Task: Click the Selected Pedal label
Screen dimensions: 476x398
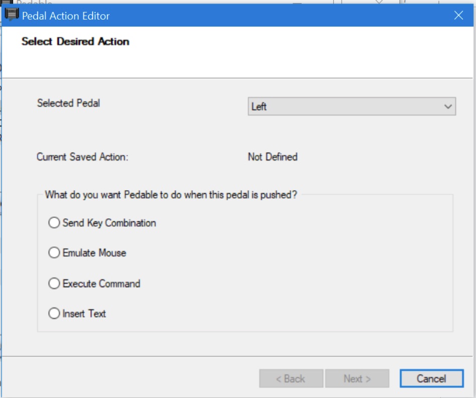Action: (x=69, y=103)
